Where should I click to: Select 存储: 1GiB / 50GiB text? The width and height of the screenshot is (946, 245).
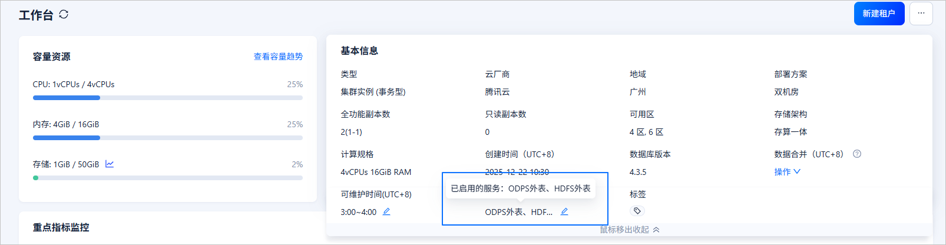66,164
